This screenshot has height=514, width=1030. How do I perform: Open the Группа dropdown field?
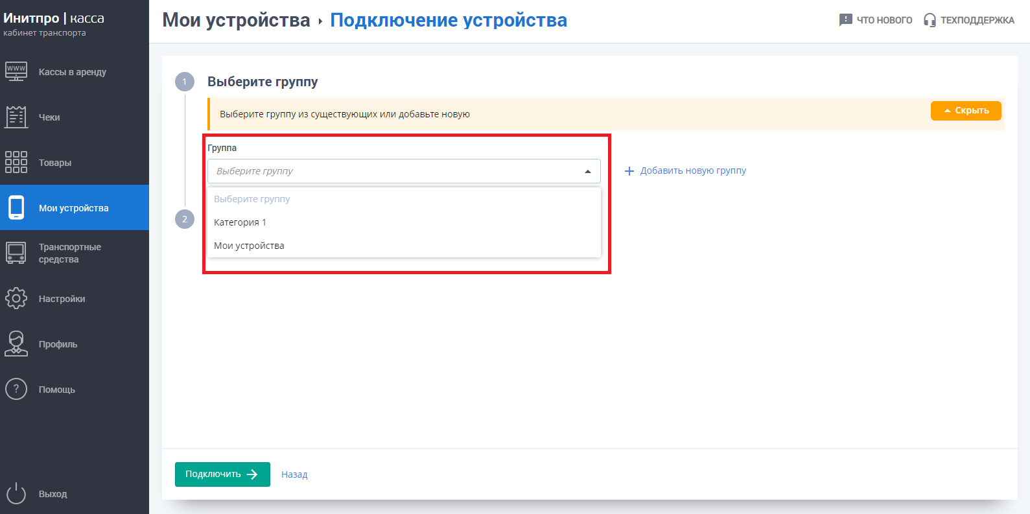pos(395,171)
